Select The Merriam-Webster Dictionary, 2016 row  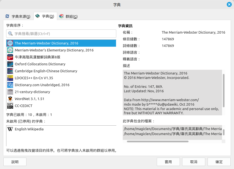tap(61, 43)
